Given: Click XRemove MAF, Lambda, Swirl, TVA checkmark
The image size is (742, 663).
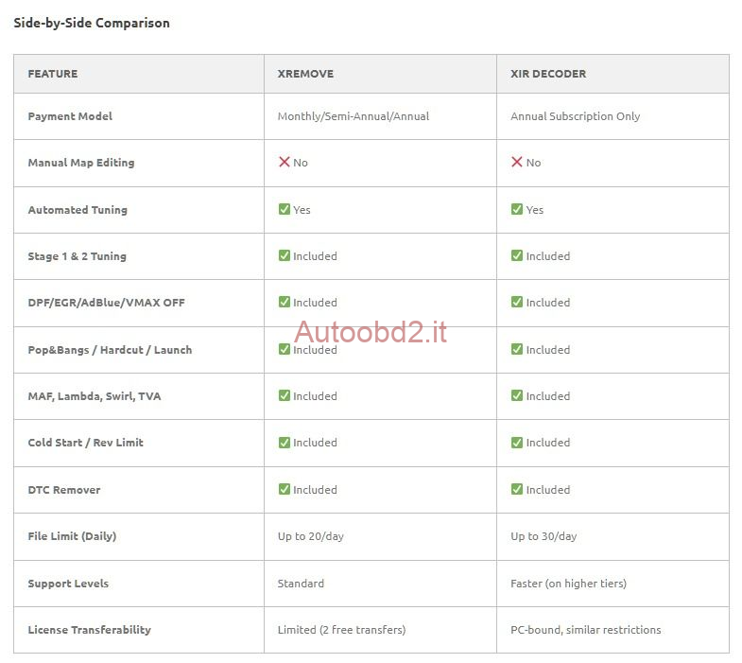Looking at the screenshot, I should tap(284, 395).
